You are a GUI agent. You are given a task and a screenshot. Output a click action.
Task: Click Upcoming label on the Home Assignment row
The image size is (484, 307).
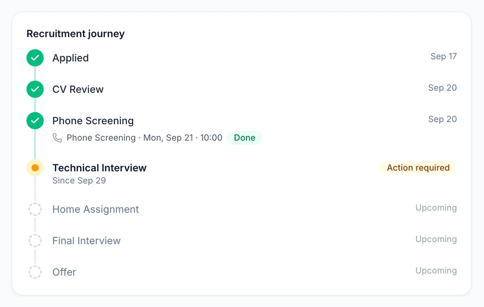[436, 208]
